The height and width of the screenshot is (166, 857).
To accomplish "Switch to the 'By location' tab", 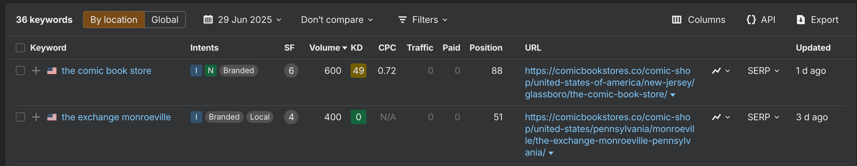I will [114, 20].
